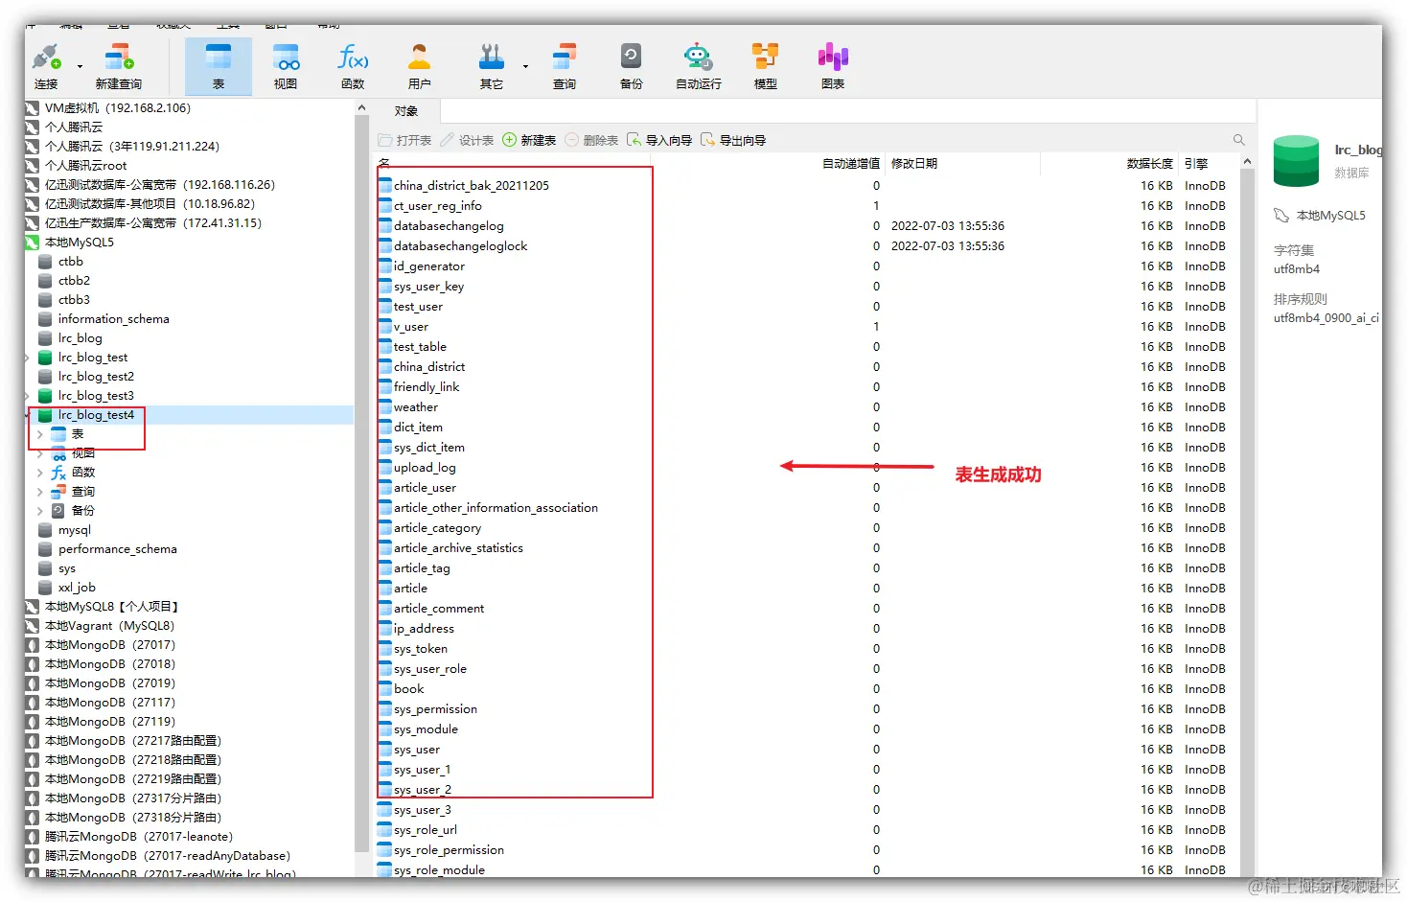Open the 用户 users toolbar icon

(420, 66)
